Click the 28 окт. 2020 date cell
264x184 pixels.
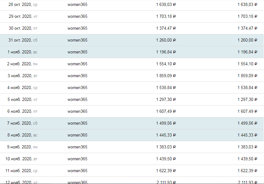(23, 5)
